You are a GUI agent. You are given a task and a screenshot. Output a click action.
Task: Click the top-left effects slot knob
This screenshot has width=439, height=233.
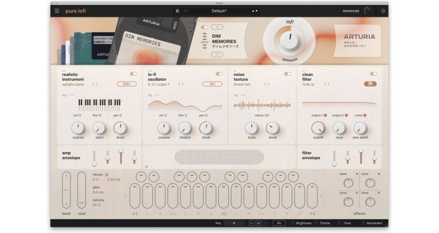click(x=348, y=184)
